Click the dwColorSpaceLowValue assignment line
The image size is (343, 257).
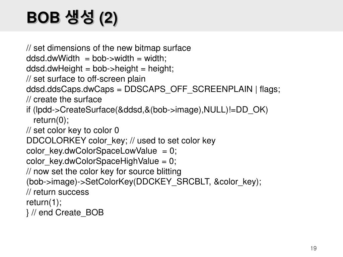[101, 151]
